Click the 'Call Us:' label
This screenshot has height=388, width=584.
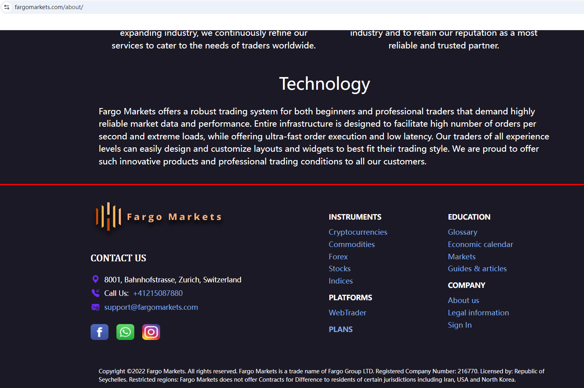pyautogui.click(x=116, y=293)
